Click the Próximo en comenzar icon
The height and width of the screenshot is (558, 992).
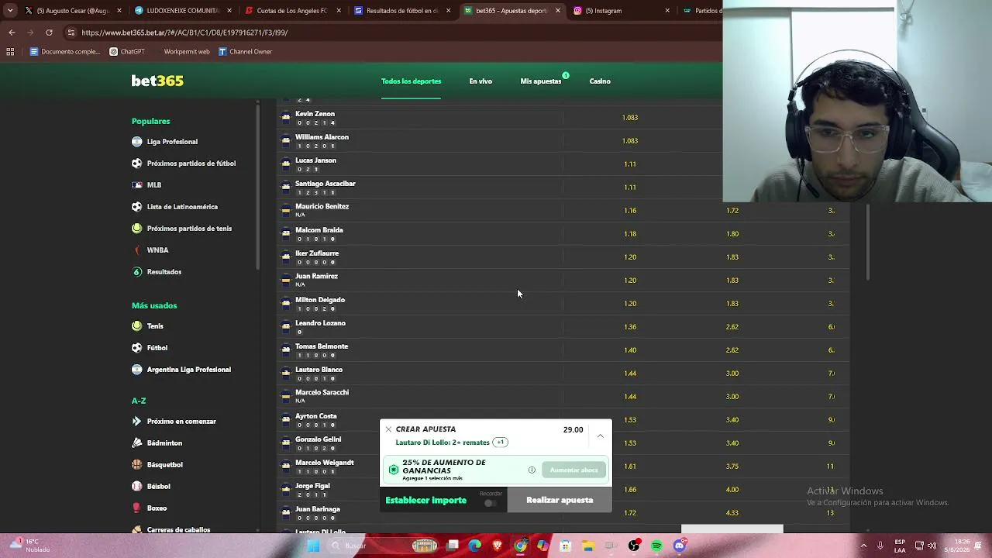pos(137,422)
